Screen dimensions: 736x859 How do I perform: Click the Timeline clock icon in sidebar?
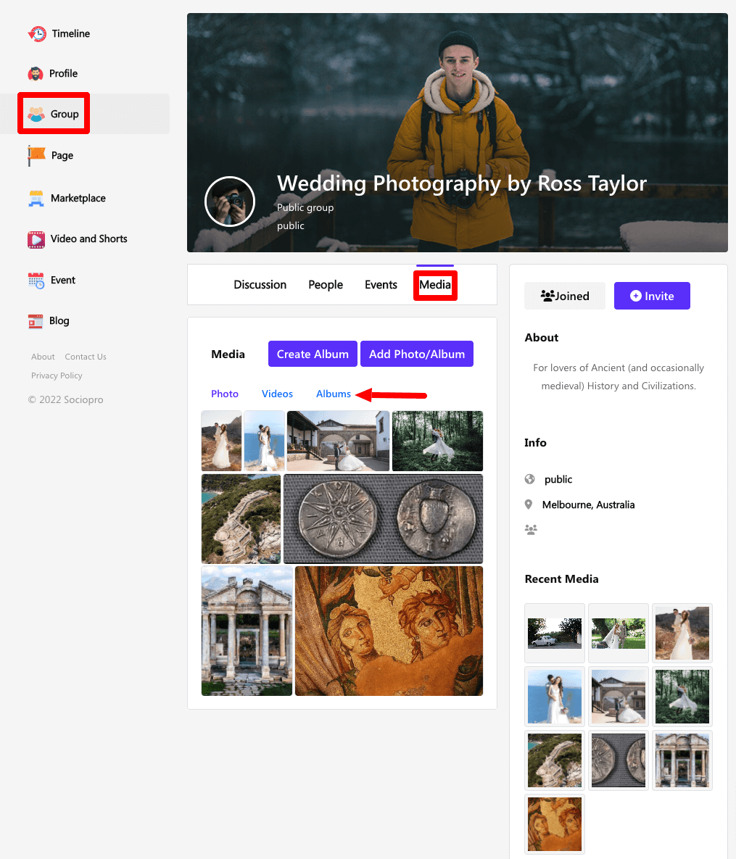pos(36,33)
